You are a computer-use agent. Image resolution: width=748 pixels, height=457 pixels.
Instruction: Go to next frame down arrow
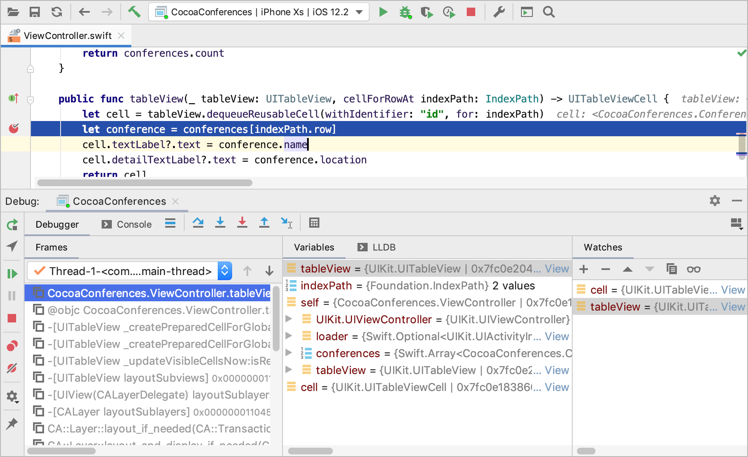(x=269, y=271)
